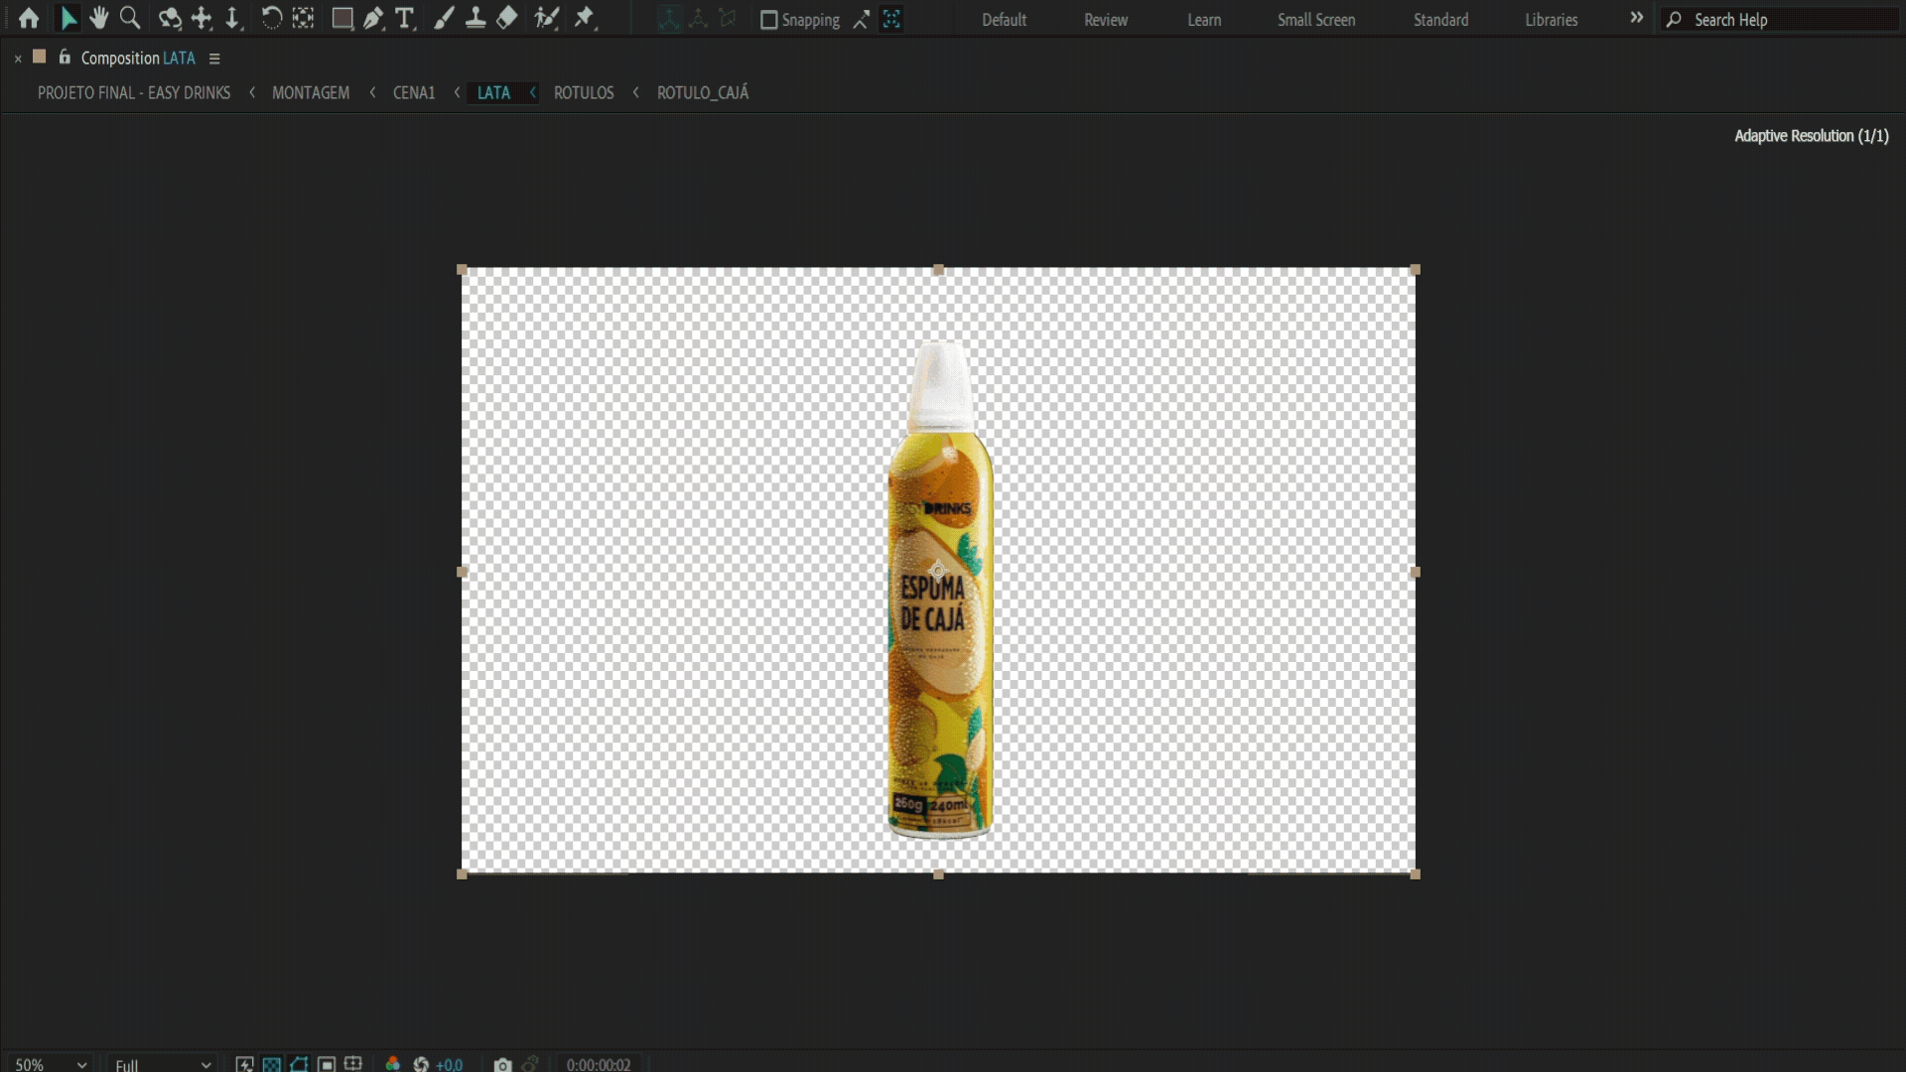Screen dimensions: 1906x1072
Task: Select the Dolly camera tool
Action: pyautogui.click(x=232, y=18)
